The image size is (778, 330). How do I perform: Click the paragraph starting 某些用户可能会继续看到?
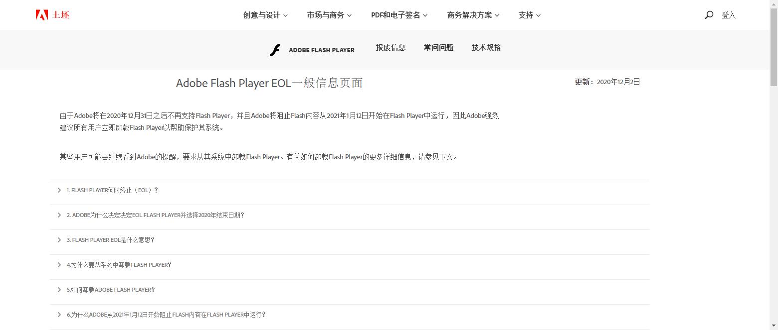pyautogui.click(x=259, y=157)
